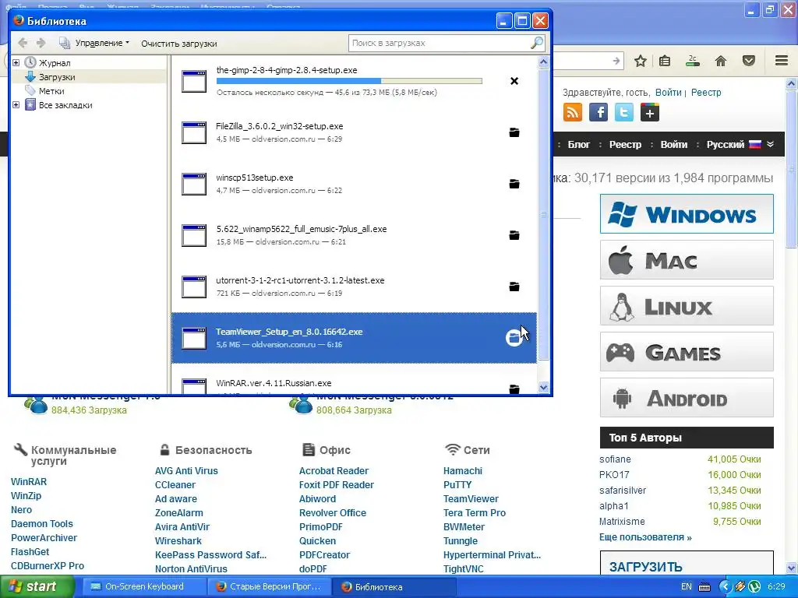
Task: Open containing folder for FileZilla setup
Action: [514, 132]
